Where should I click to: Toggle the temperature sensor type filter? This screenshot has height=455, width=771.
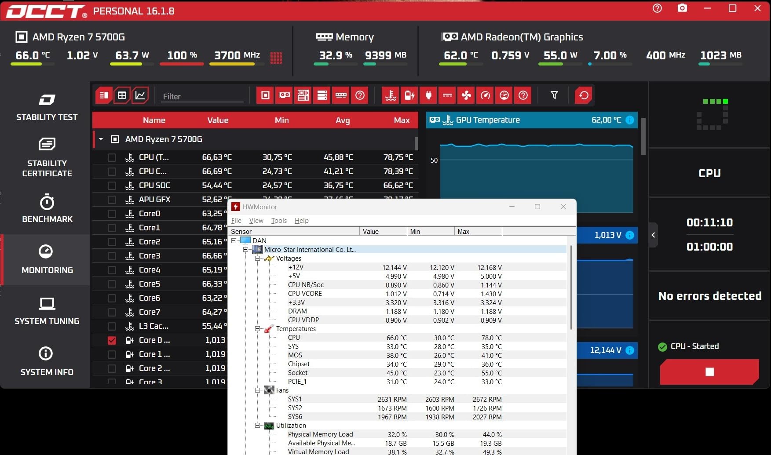[x=391, y=95]
